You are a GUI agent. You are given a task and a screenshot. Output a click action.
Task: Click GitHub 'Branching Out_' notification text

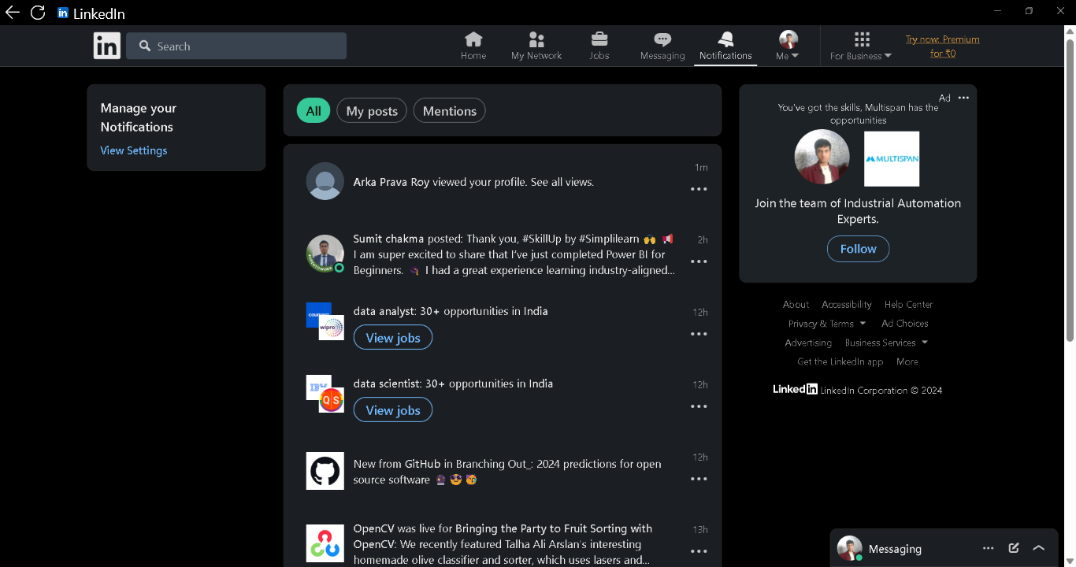click(x=507, y=471)
